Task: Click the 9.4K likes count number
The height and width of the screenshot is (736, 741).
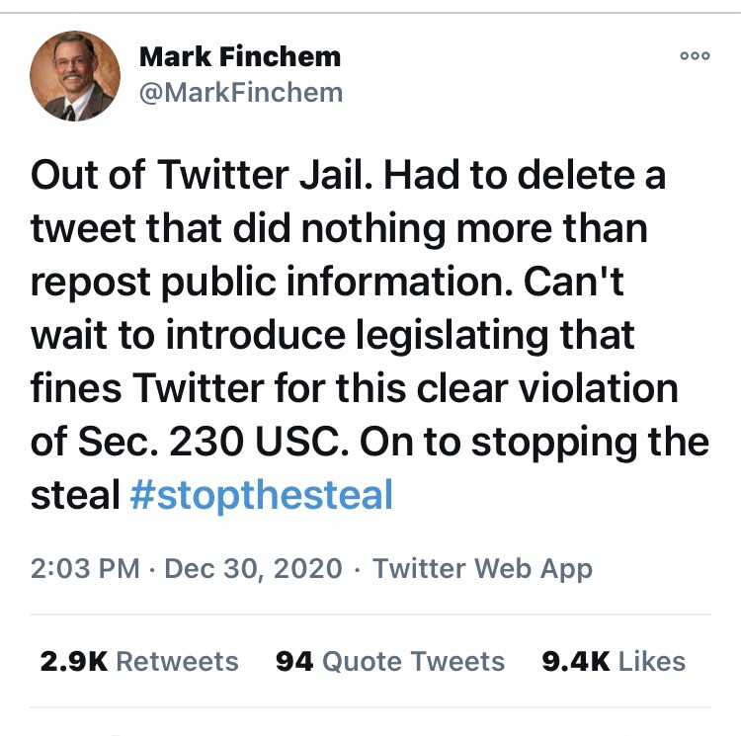Action: 576,661
